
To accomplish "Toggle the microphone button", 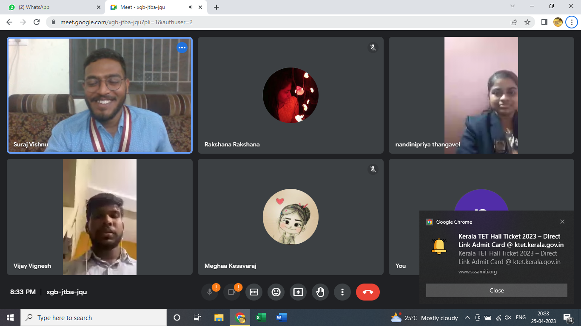I will (210, 292).
